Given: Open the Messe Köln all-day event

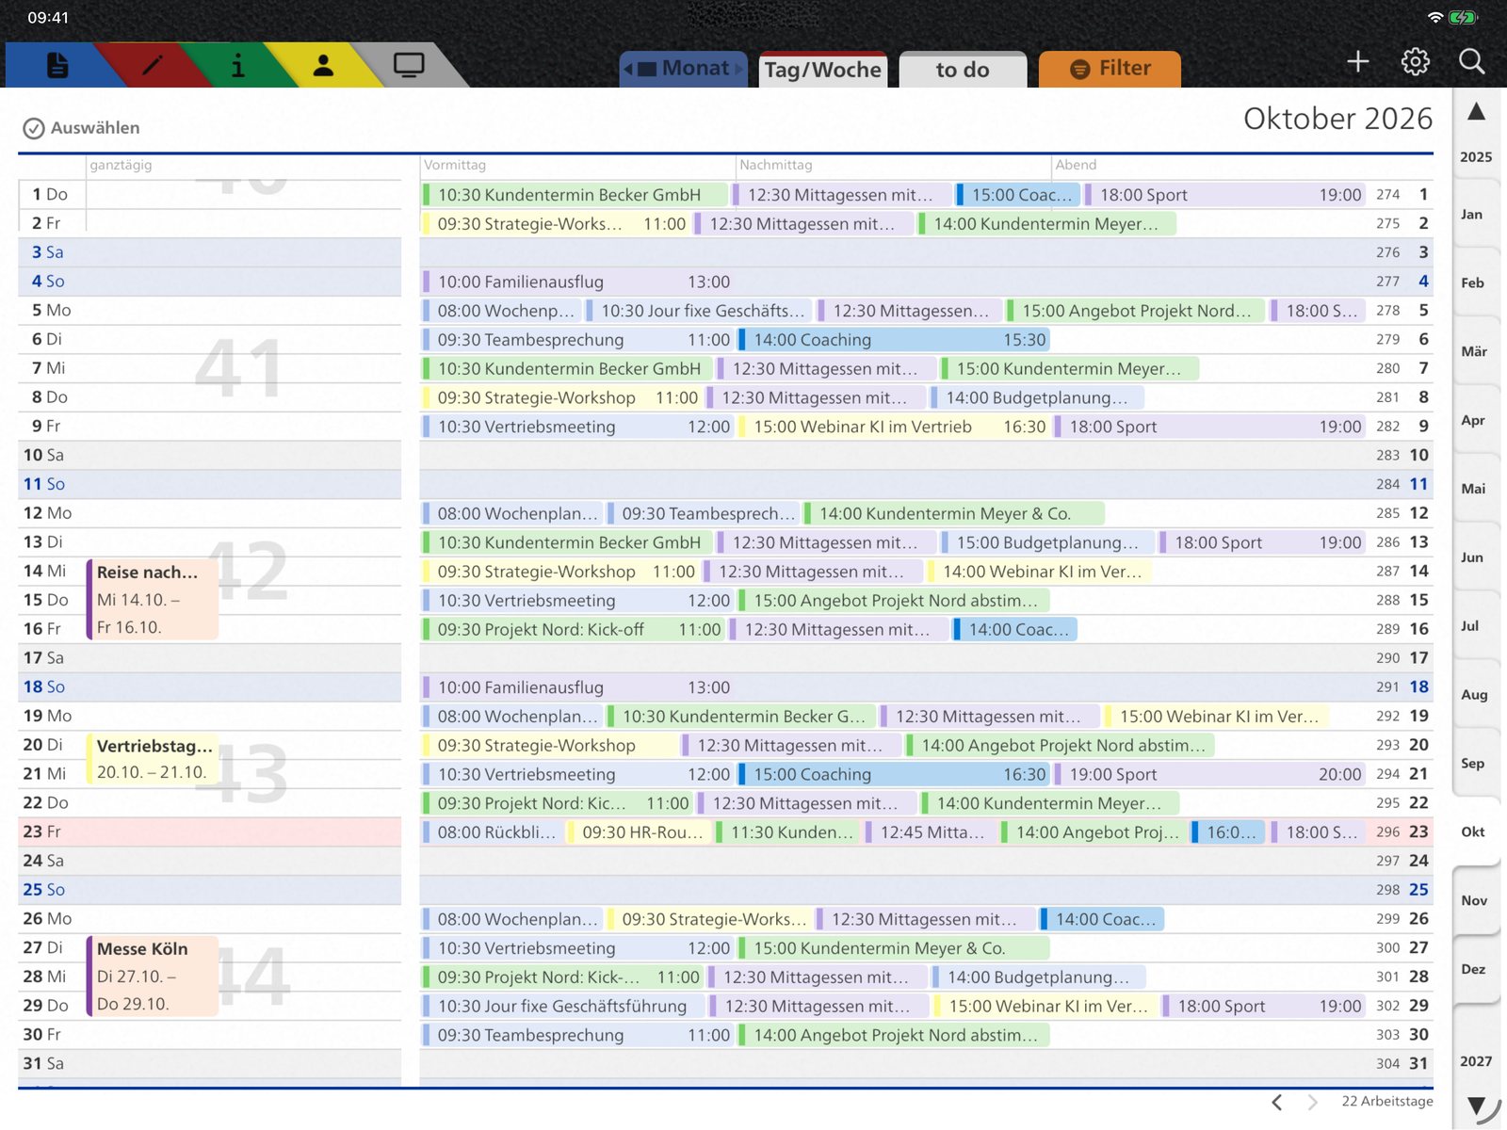Looking at the screenshot, I should tap(153, 977).
